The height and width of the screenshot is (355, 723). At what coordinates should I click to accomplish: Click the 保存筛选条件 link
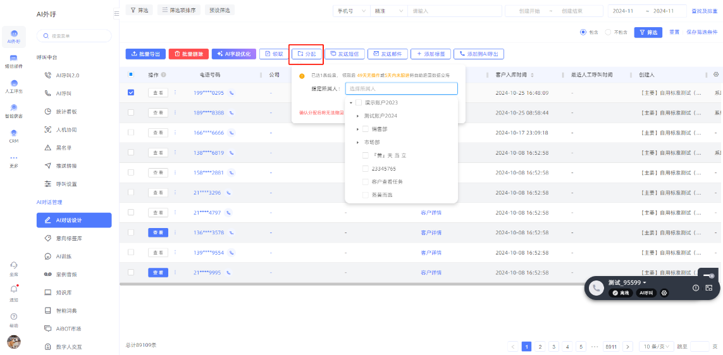point(701,32)
